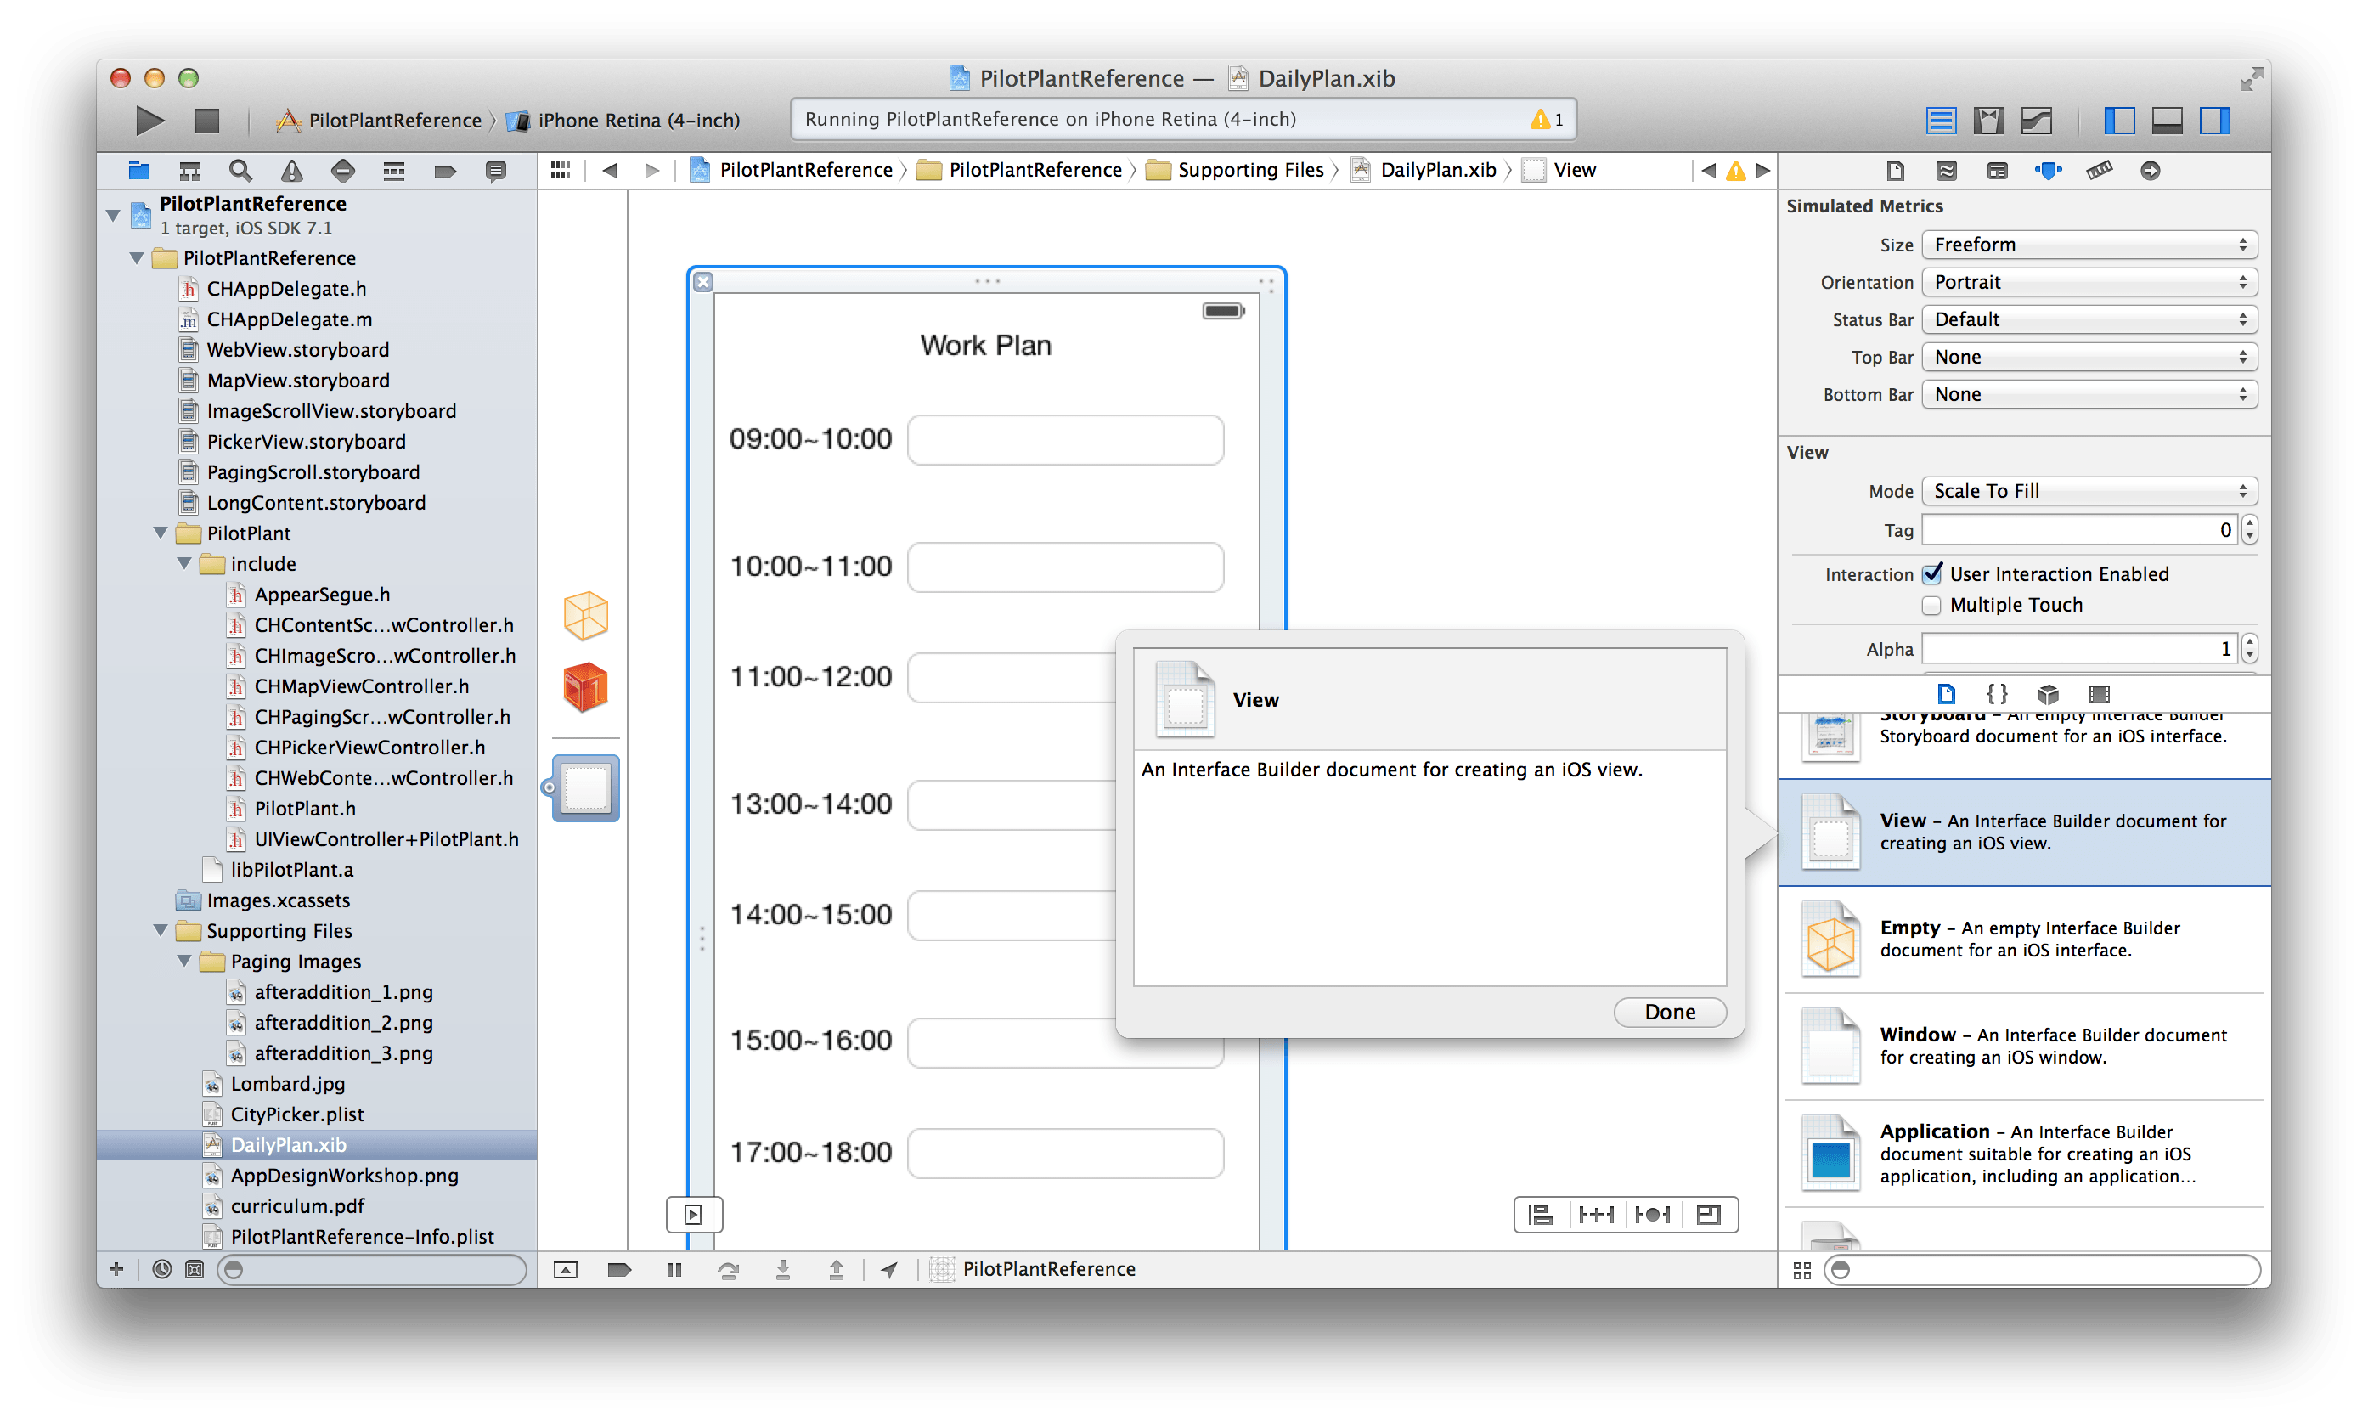
Task: Open CHAppDelegate.m in the navigator
Action: [290, 319]
